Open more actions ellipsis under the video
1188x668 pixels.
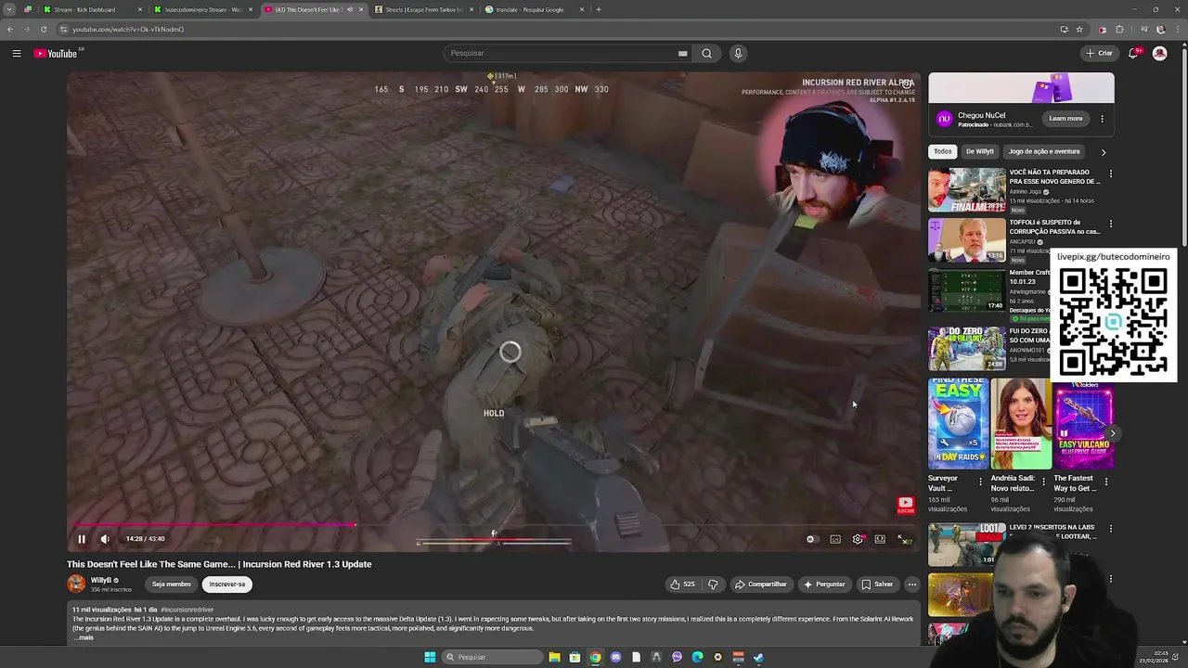pos(912,584)
